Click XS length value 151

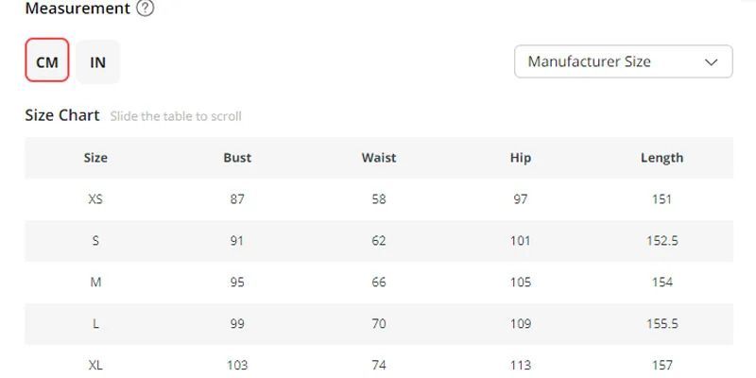(x=661, y=199)
